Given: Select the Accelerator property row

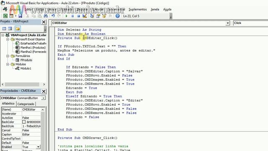Looking at the screenshot, I should (21, 114).
